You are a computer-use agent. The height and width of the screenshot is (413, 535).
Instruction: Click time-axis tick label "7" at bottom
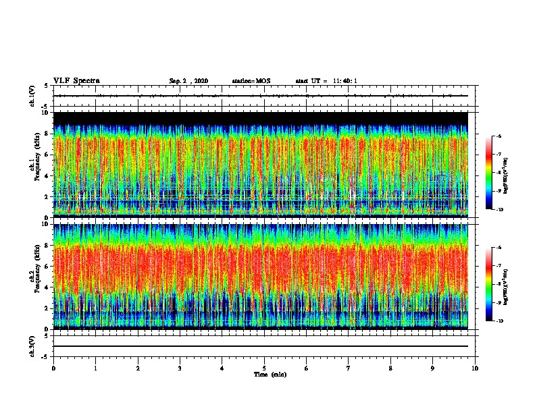(x=349, y=368)
